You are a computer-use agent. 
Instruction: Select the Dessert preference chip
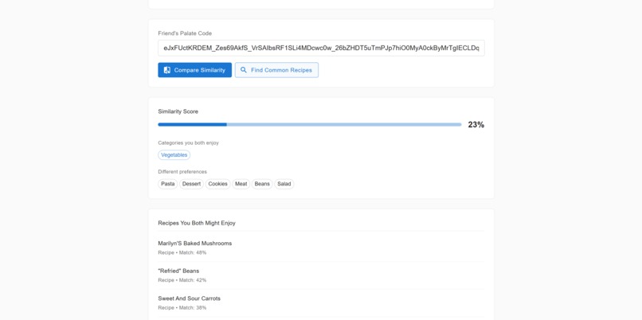191,184
